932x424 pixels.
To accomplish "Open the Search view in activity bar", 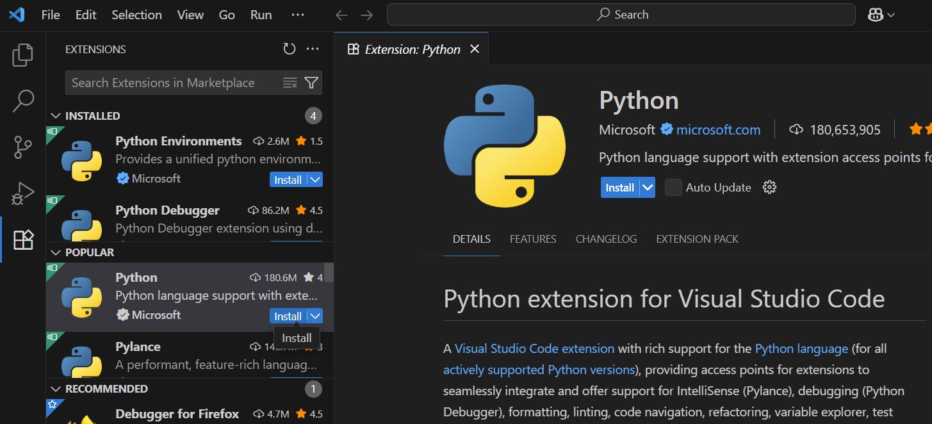I will (x=23, y=101).
